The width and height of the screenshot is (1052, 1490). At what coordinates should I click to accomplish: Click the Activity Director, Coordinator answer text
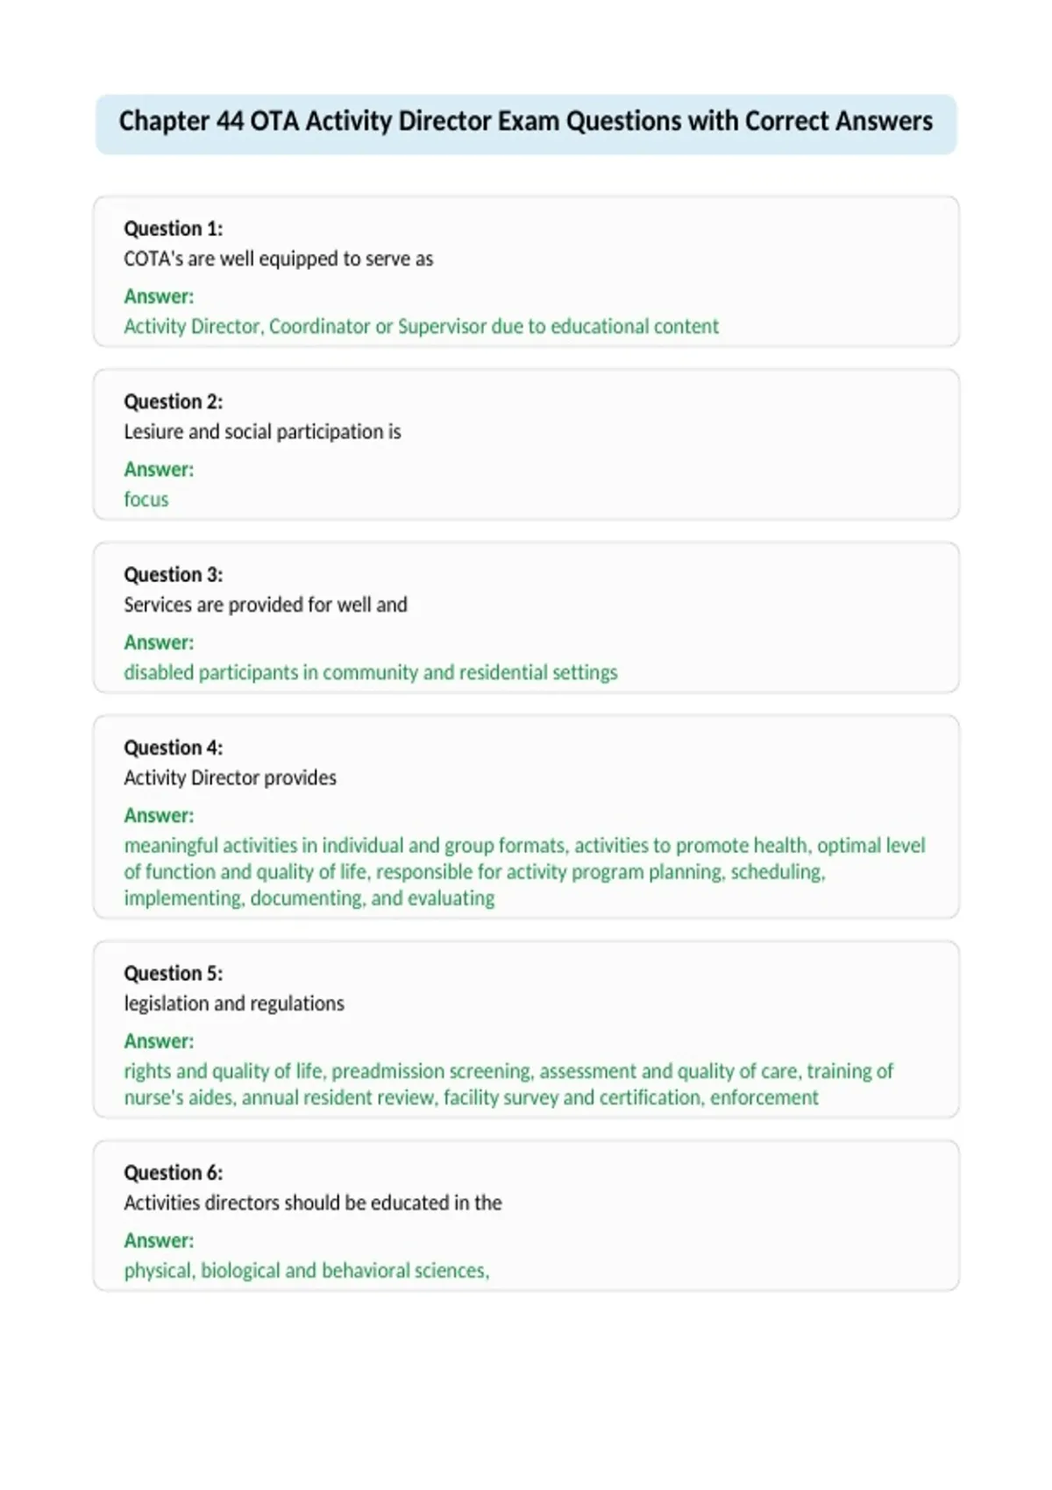421,326
